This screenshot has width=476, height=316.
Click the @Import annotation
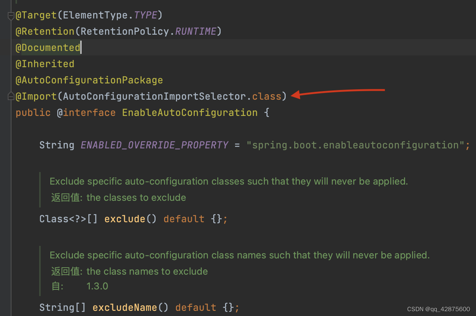pos(36,97)
